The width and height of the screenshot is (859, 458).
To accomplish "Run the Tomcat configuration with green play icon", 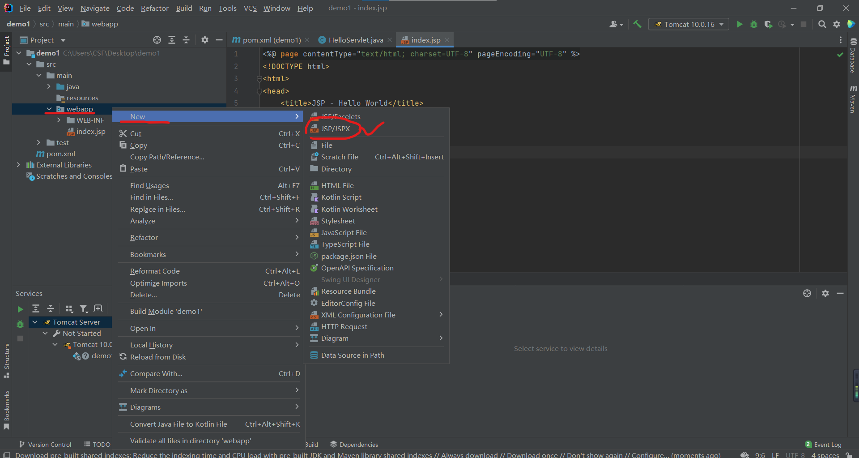I will coord(740,24).
